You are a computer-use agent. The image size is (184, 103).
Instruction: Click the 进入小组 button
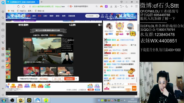click(x=57, y=79)
